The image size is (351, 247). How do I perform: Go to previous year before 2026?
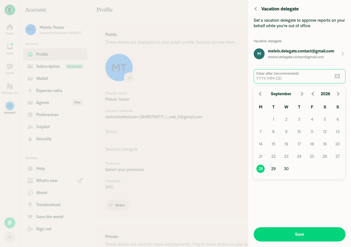click(x=313, y=94)
